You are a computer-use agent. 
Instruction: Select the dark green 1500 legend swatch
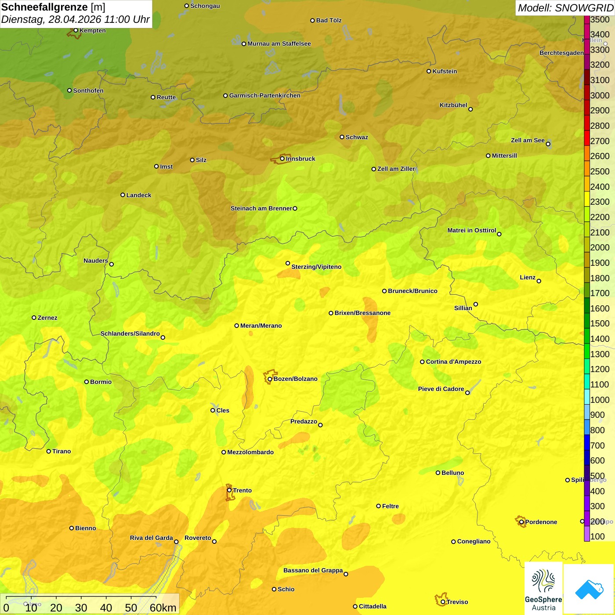tap(587, 321)
